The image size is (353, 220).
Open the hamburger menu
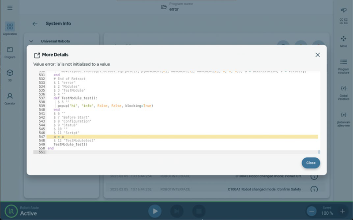pyautogui.click(x=10, y=8)
